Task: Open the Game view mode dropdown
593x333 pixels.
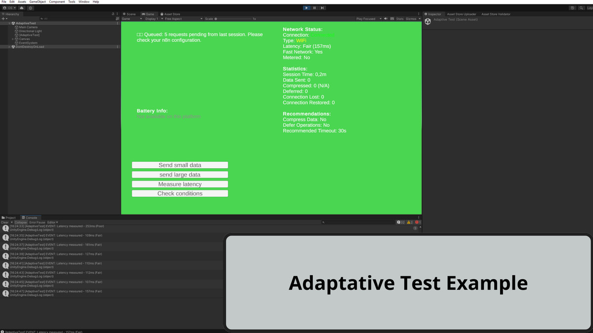Action: click(x=132, y=19)
